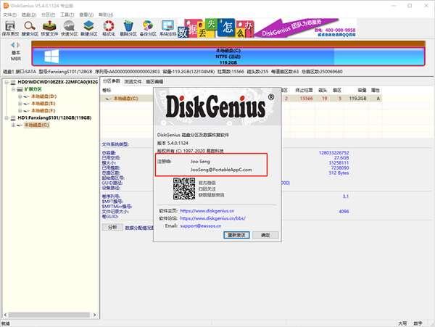
Task: Click the NTFS 119.2GB partition bar
Action: [x=228, y=57]
